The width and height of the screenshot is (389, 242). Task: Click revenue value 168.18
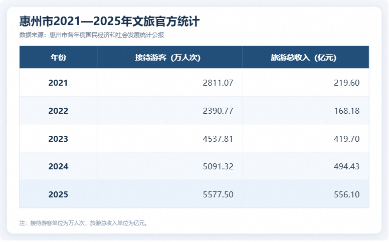pos(346,111)
